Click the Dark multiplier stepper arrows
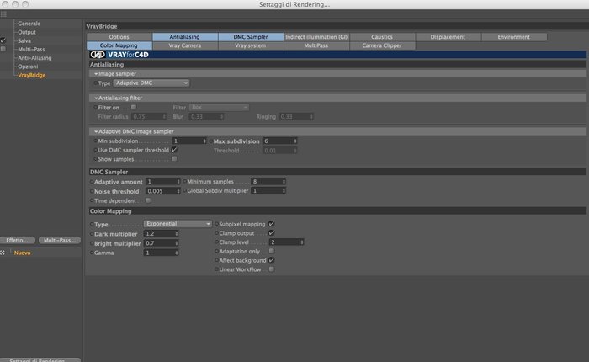Viewport: 589px width, 362px height. click(177, 233)
